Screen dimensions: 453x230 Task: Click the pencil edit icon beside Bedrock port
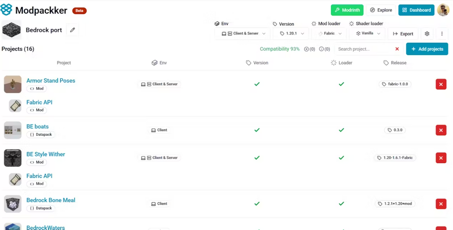click(72, 30)
